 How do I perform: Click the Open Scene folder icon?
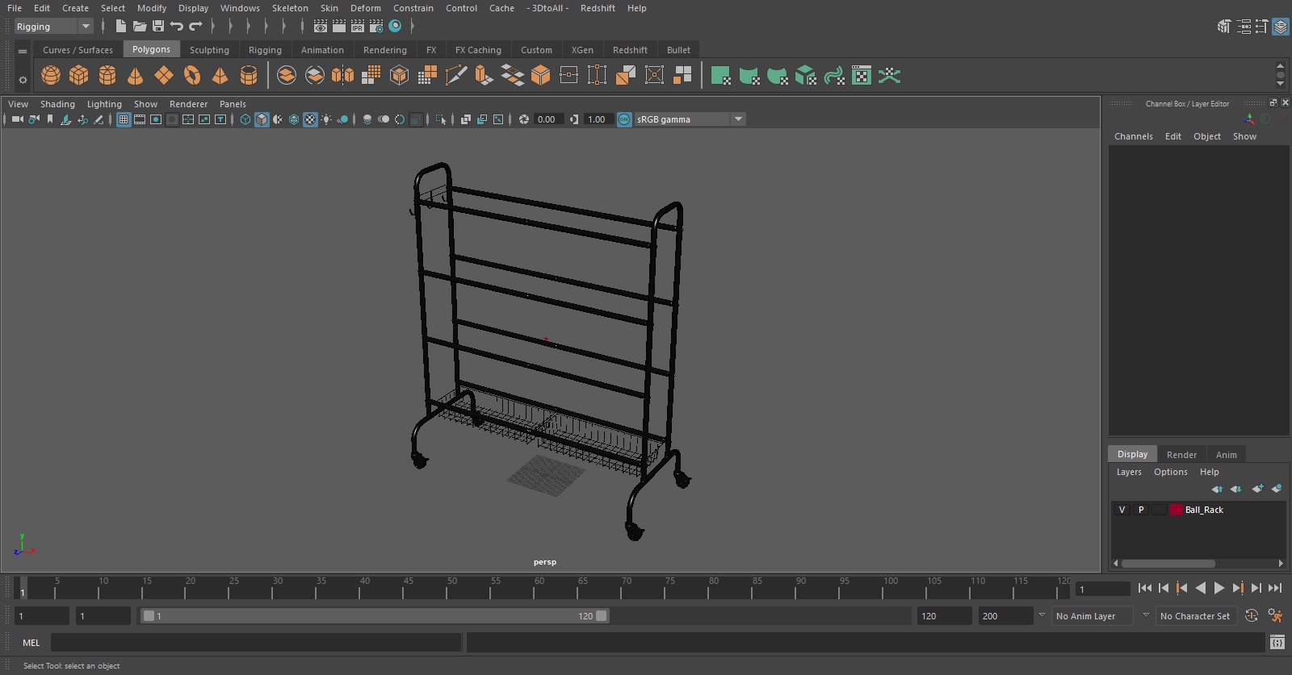tap(140, 27)
